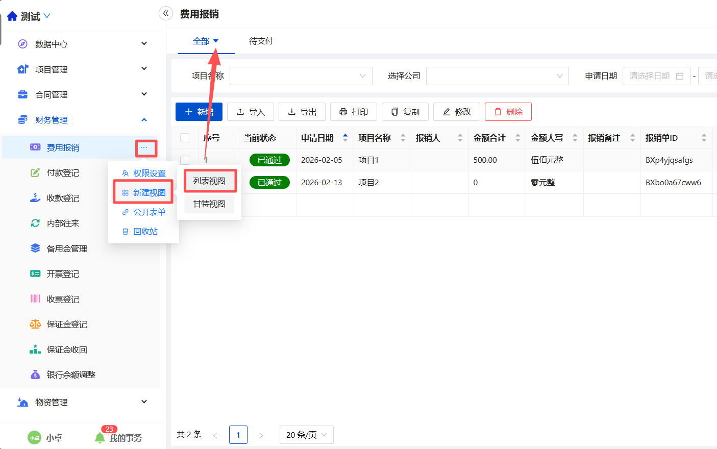Sort by 申请日期 column arrows
This screenshot has width=717, height=449.
(x=345, y=138)
